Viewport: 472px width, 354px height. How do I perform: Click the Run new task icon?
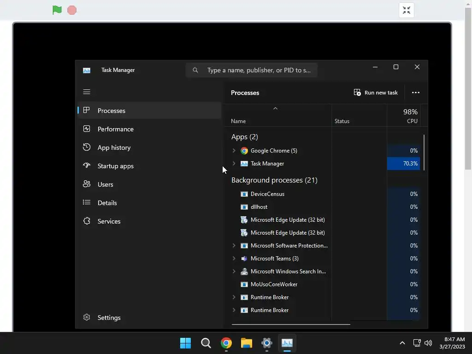pos(357,92)
